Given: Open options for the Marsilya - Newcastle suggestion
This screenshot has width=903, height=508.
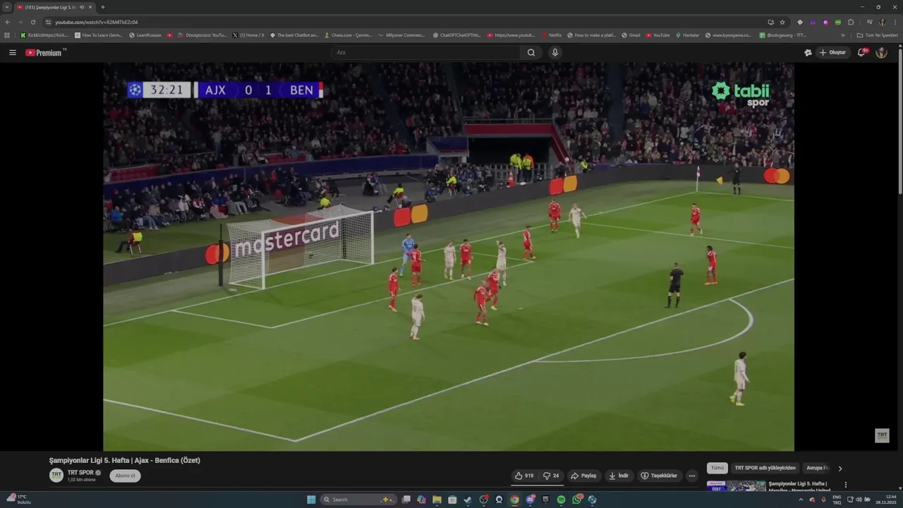Looking at the screenshot, I should (x=846, y=485).
